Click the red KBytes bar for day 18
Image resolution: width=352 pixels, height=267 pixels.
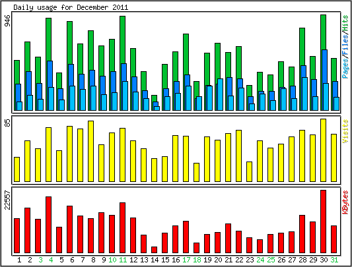point(196,248)
